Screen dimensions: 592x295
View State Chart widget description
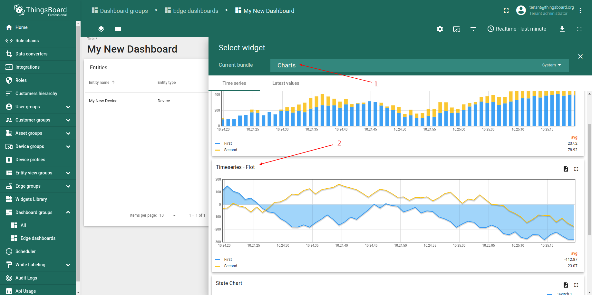pos(566,285)
